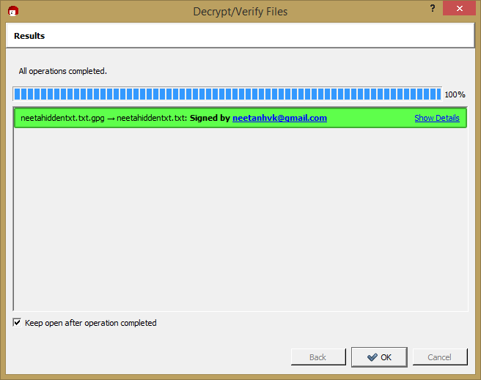Click the 'All operations completed.' status text
Viewport: 481px width, 380px height.
(63, 71)
